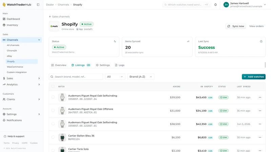
Task: Click the WatchTraderHub logo icon
Action: click(4, 5)
